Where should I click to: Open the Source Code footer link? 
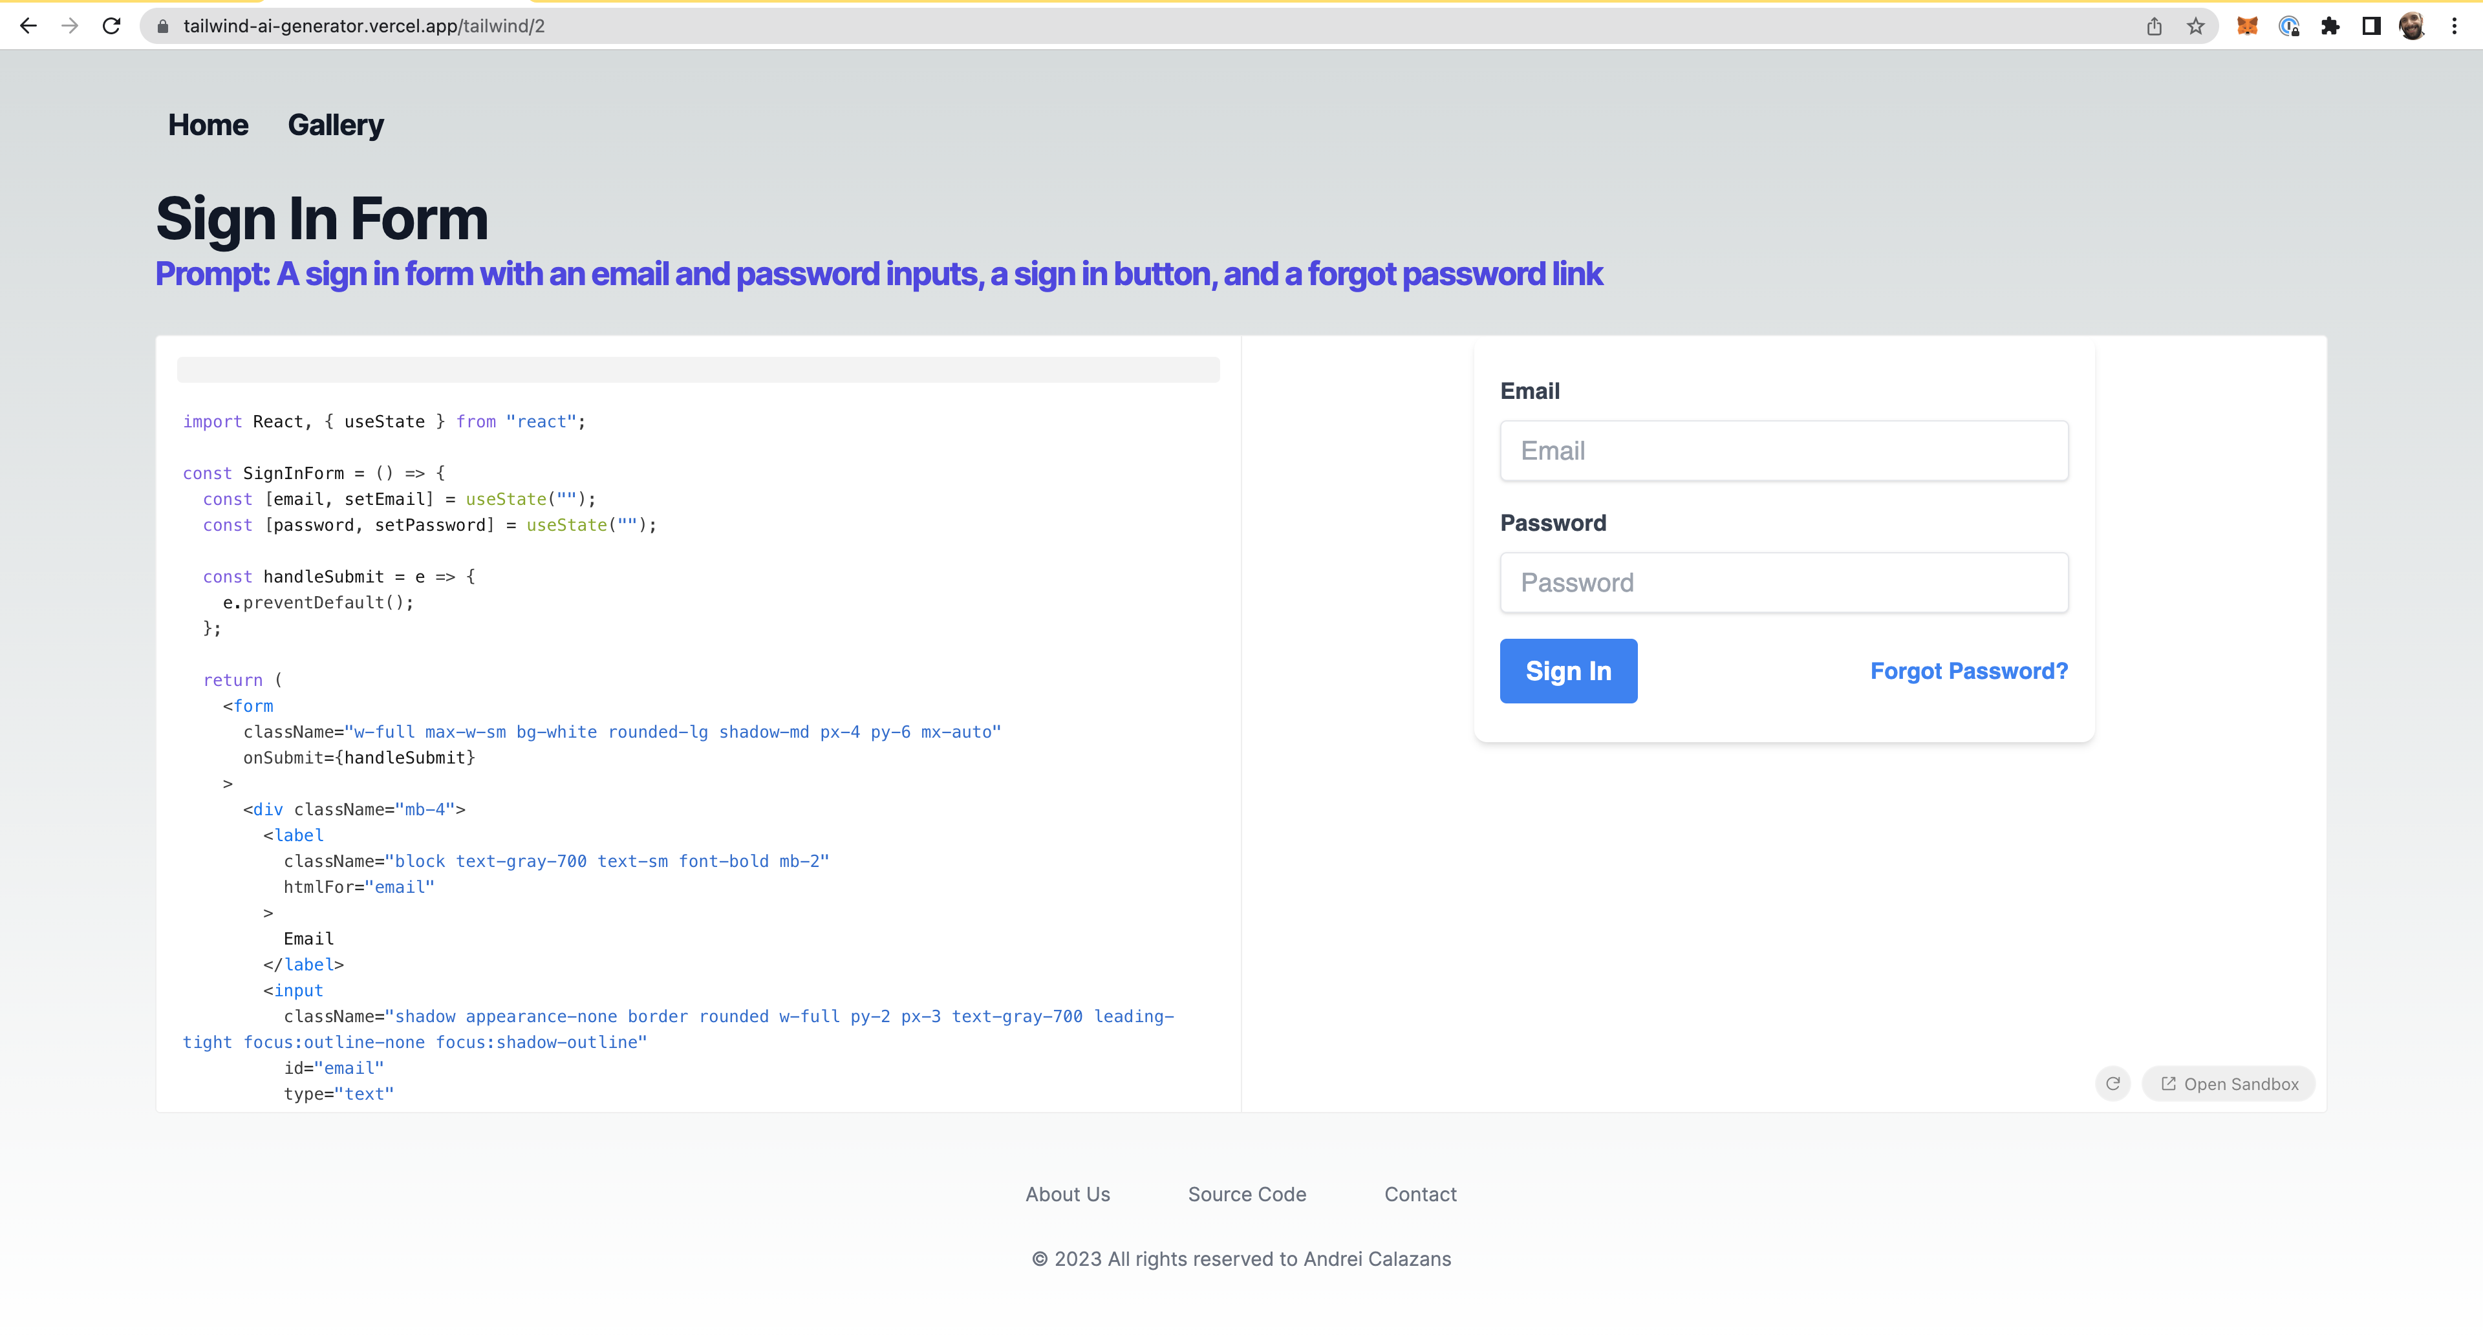[x=1247, y=1194]
